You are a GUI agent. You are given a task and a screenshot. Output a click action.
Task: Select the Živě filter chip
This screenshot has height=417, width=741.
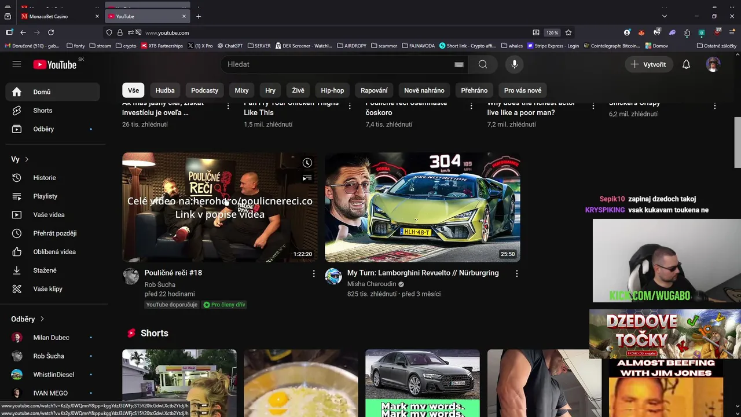[x=298, y=90]
